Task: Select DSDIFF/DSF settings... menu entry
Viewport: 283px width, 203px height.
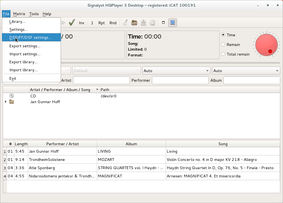Action: [x=31, y=37]
